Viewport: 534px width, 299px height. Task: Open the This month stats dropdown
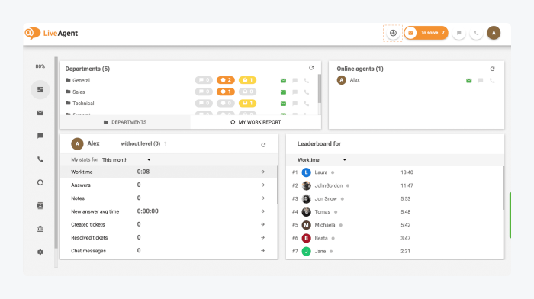pyautogui.click(x=127, y=159)
